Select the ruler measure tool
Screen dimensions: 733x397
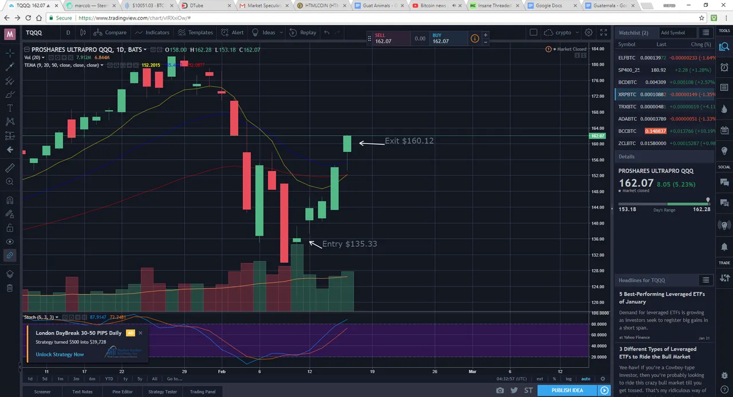click(10, 168)
